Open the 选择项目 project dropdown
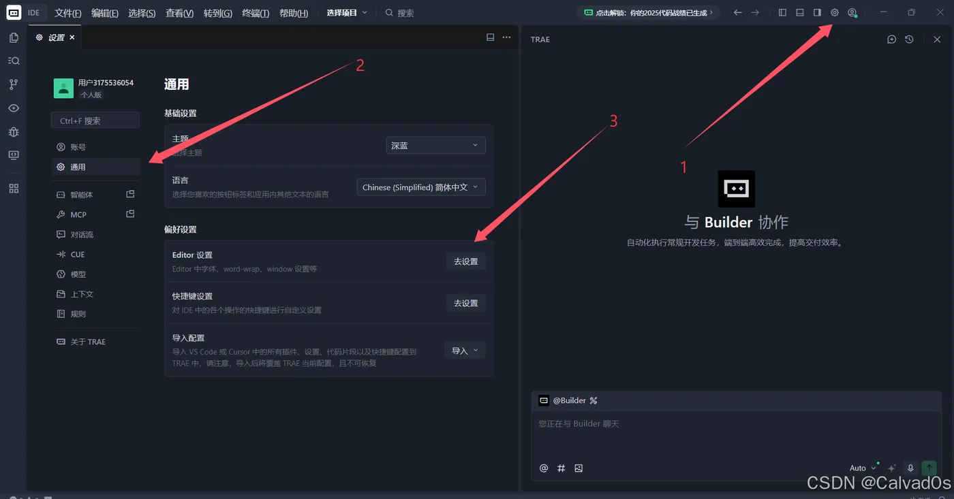This screenshot has width=954, height=499. (x=346, y=12)
